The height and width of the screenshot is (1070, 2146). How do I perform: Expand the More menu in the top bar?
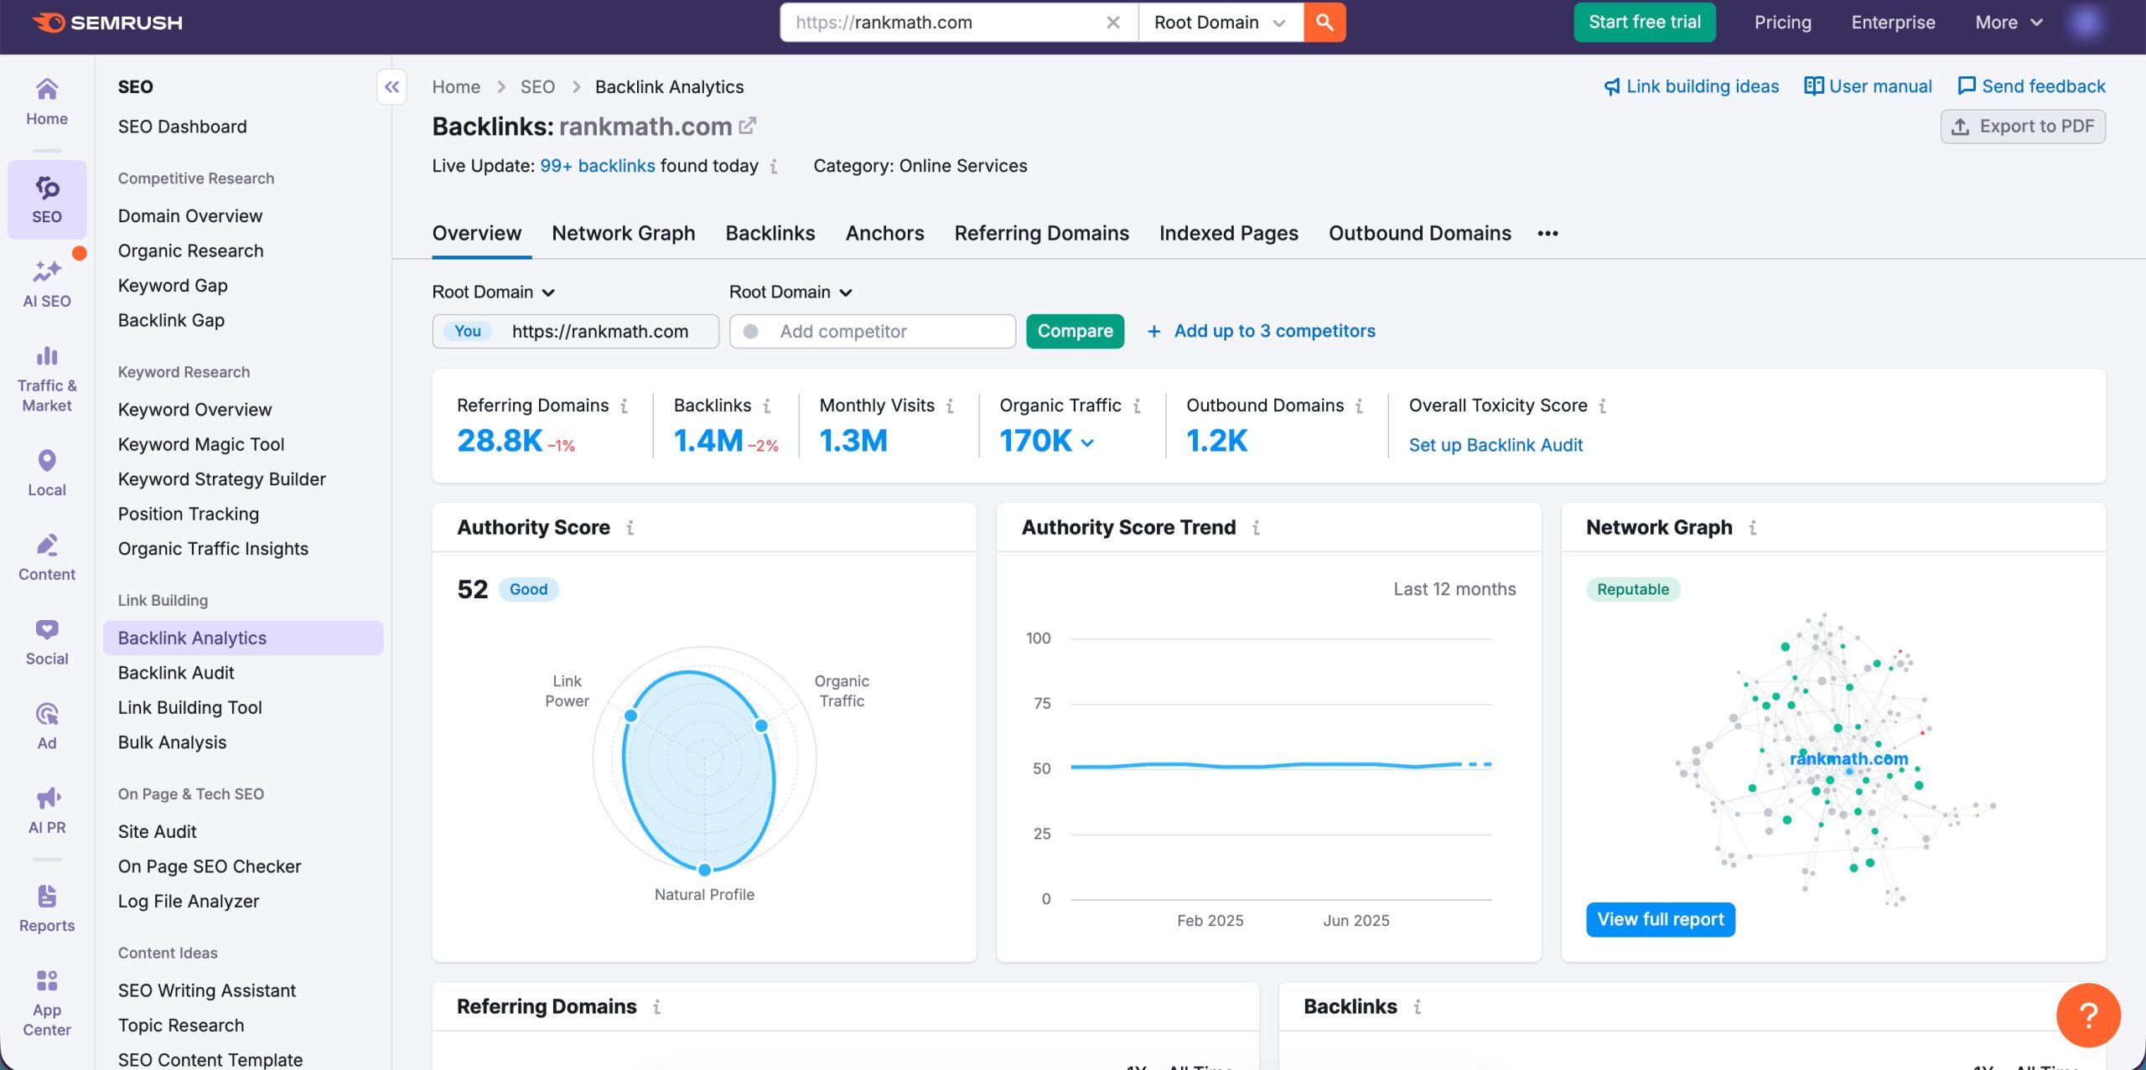click(2006, 22)
